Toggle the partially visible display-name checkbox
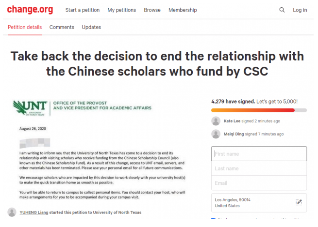The height and width of the screenshot is (227, 318). (x=213, y=219)
